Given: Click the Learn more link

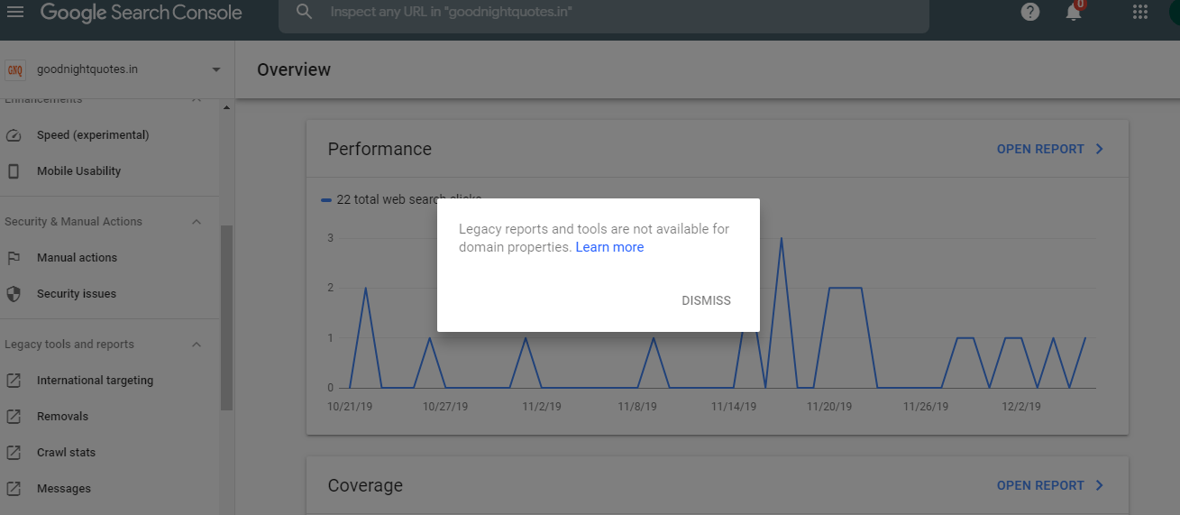Looking at the screenshot, I should coord(609,247).
